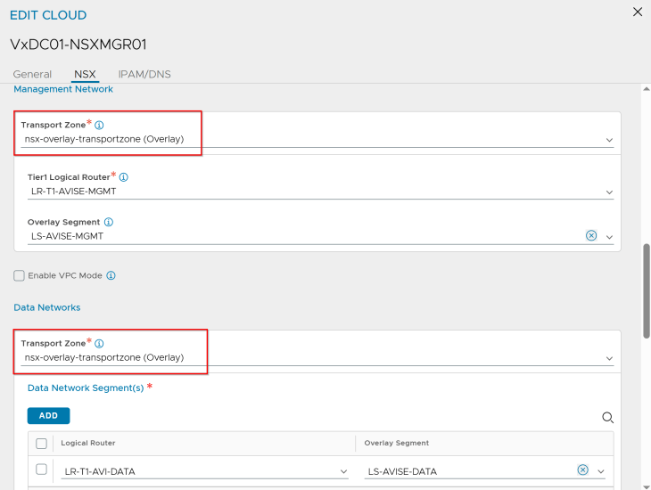
Task: Check the LR-T1-AVI-DATA row checkbox
Action: click(x=41, y=470)
